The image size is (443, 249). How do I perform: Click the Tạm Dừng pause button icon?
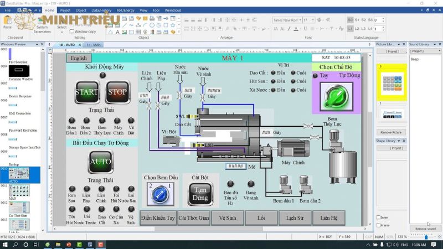point(199,195)
